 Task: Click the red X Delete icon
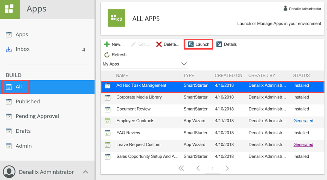(159, 44)
